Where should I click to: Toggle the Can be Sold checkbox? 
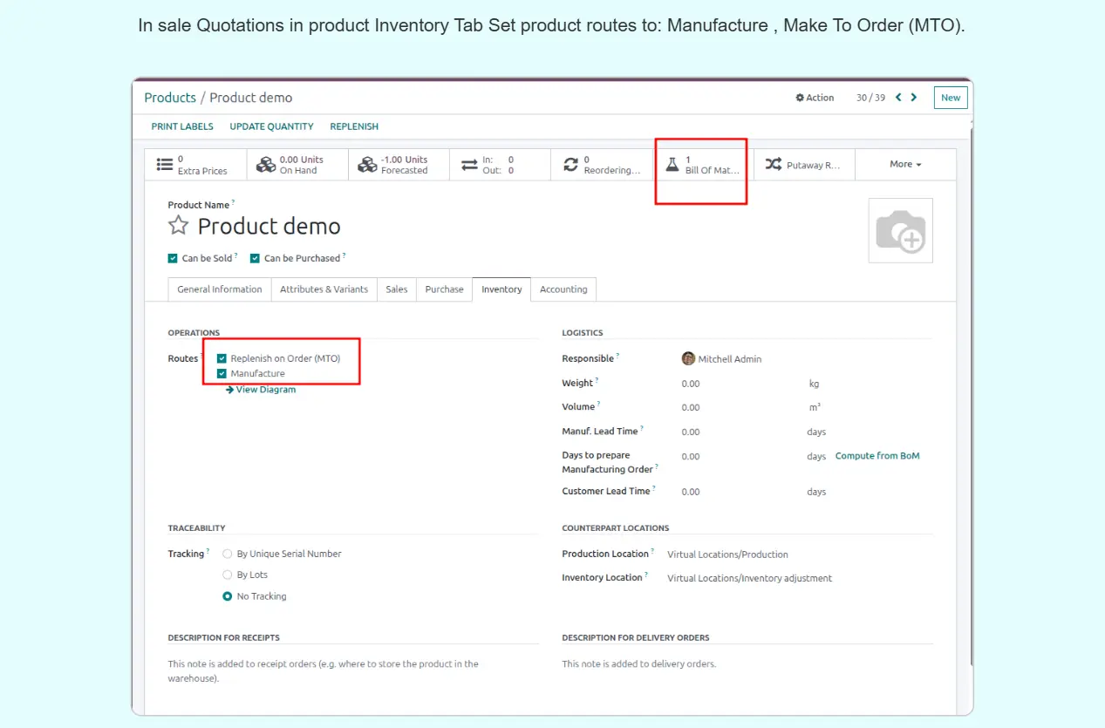point(173,258)
